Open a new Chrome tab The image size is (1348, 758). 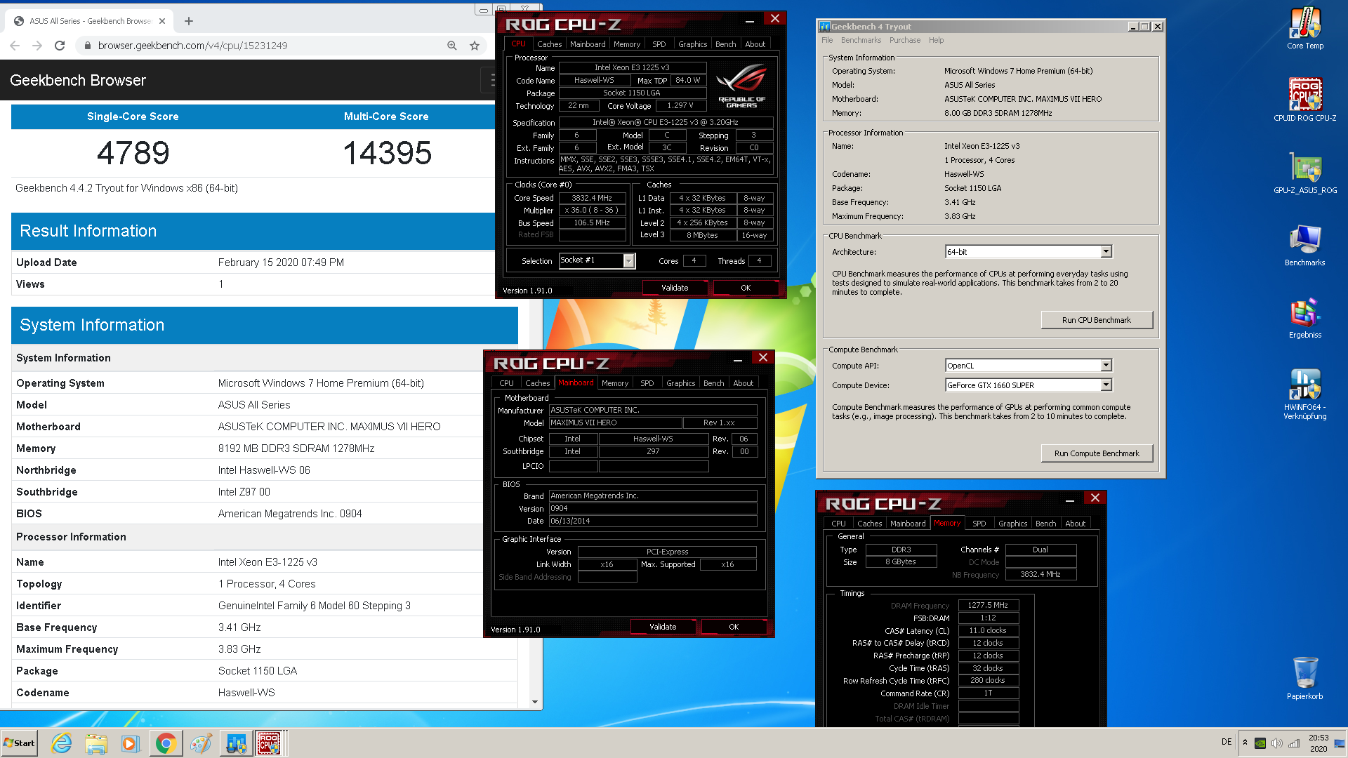coord(188,21)
